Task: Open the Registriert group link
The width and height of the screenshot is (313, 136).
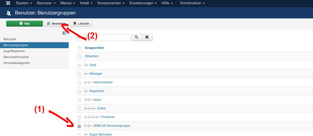Action: click(x=97, y=91)
